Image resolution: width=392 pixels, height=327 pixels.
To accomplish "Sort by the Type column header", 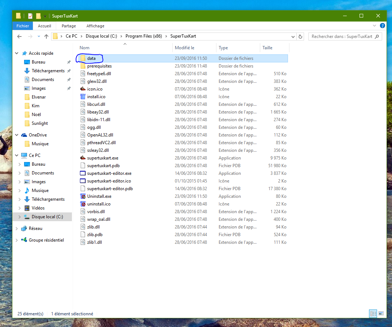I will [x=223, y=48].
